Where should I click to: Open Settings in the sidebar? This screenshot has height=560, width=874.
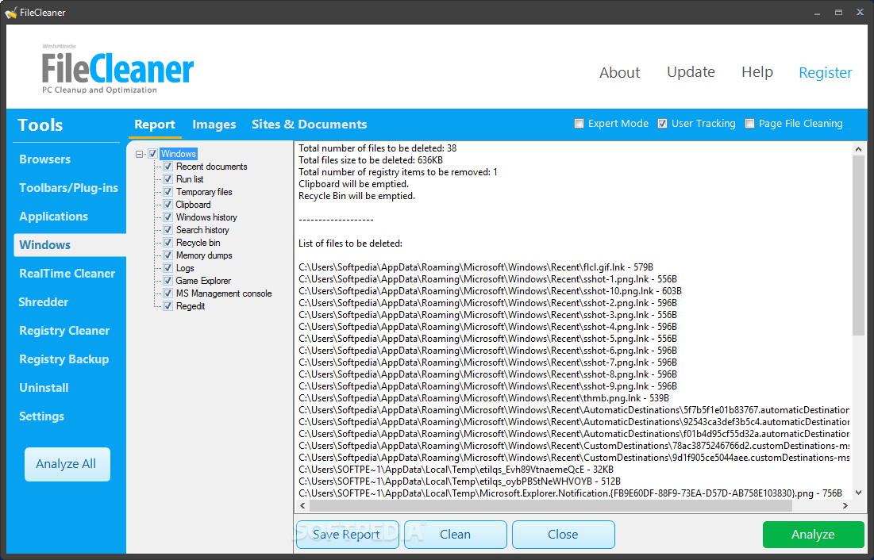[x=42, y=416]
